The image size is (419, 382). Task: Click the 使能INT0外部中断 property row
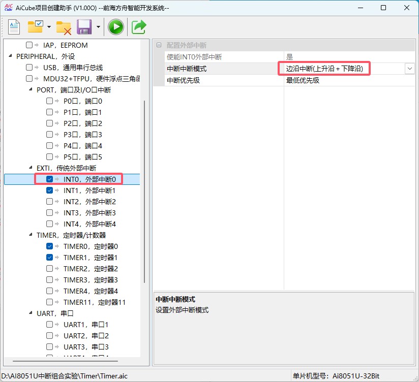(x=290, y=57)
